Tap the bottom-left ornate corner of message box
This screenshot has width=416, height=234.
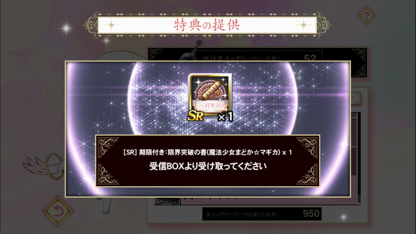click(x=108, y=174)
